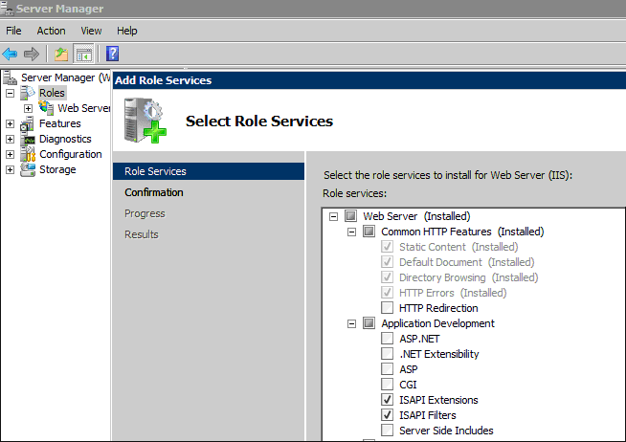626x442 pixels.
Task: Click the blue Back arrow toolbar icon
Action: tap(10, 54)
